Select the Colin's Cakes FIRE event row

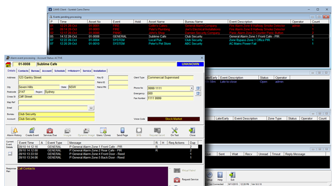(x=189, y=26)
